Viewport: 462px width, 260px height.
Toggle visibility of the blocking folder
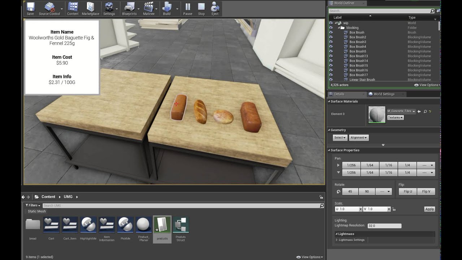331,28
